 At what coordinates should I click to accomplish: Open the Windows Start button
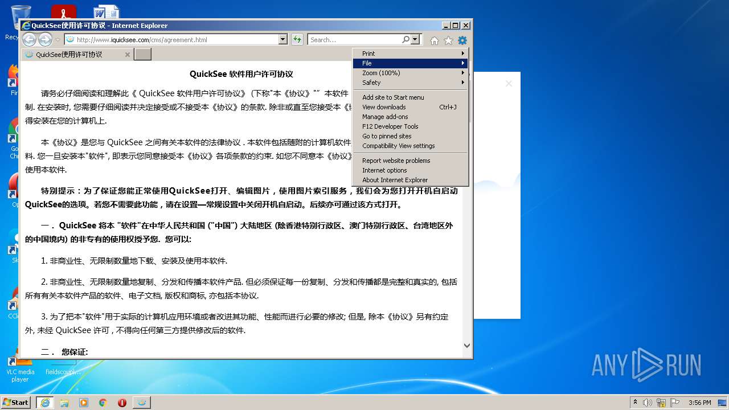click(x=16, y=402)
